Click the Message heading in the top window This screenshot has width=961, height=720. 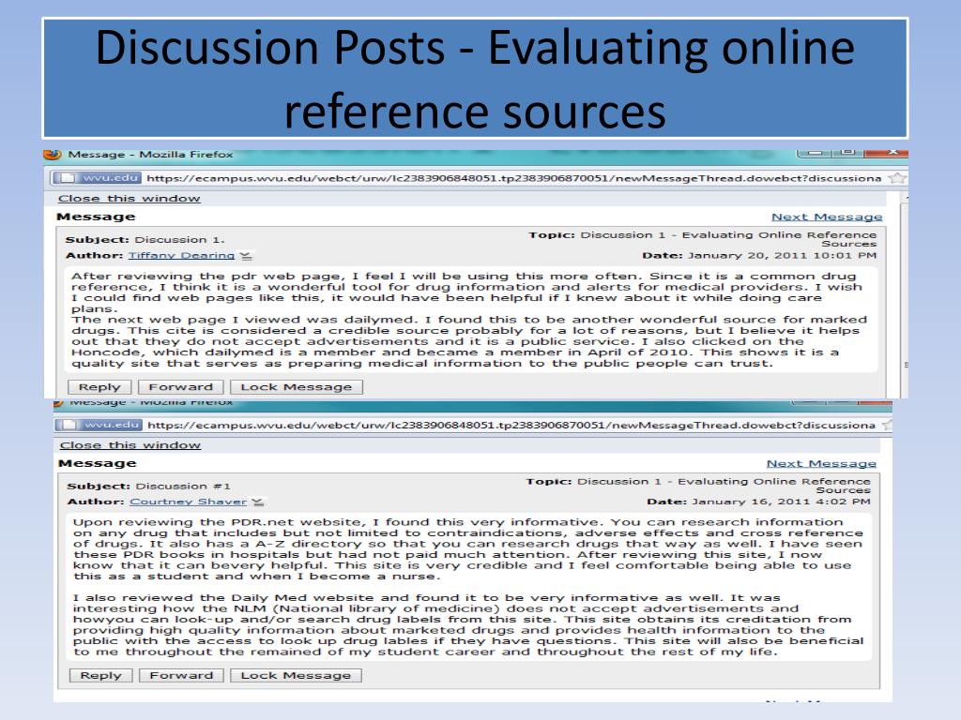(96, 217)
